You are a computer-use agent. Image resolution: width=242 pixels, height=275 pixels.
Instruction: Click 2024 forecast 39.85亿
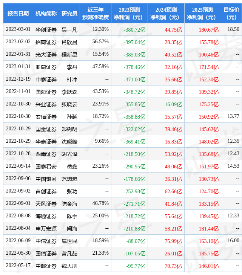coord(173,92)
